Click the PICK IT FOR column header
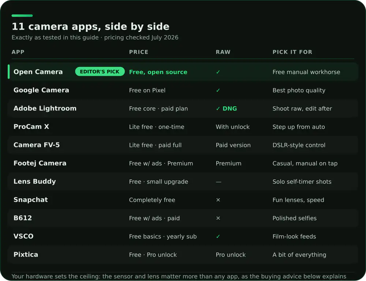 pos(292,52)
